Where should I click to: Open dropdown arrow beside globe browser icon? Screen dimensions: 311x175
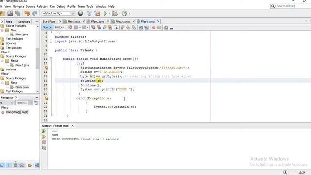85,13
